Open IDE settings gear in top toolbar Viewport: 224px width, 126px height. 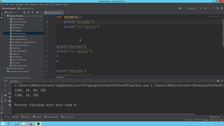tap(222, 8)
